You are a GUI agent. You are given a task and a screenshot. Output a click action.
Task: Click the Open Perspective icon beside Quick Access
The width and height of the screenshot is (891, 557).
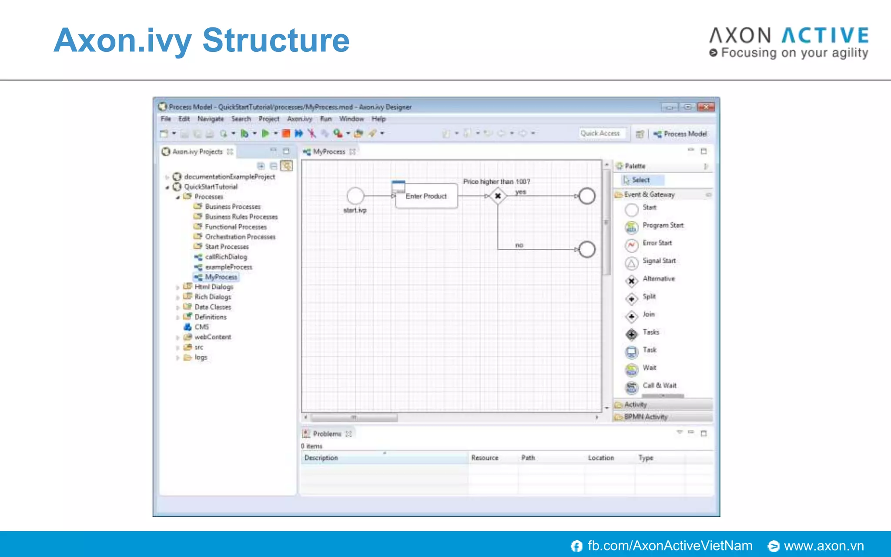(x=640, y=134)
